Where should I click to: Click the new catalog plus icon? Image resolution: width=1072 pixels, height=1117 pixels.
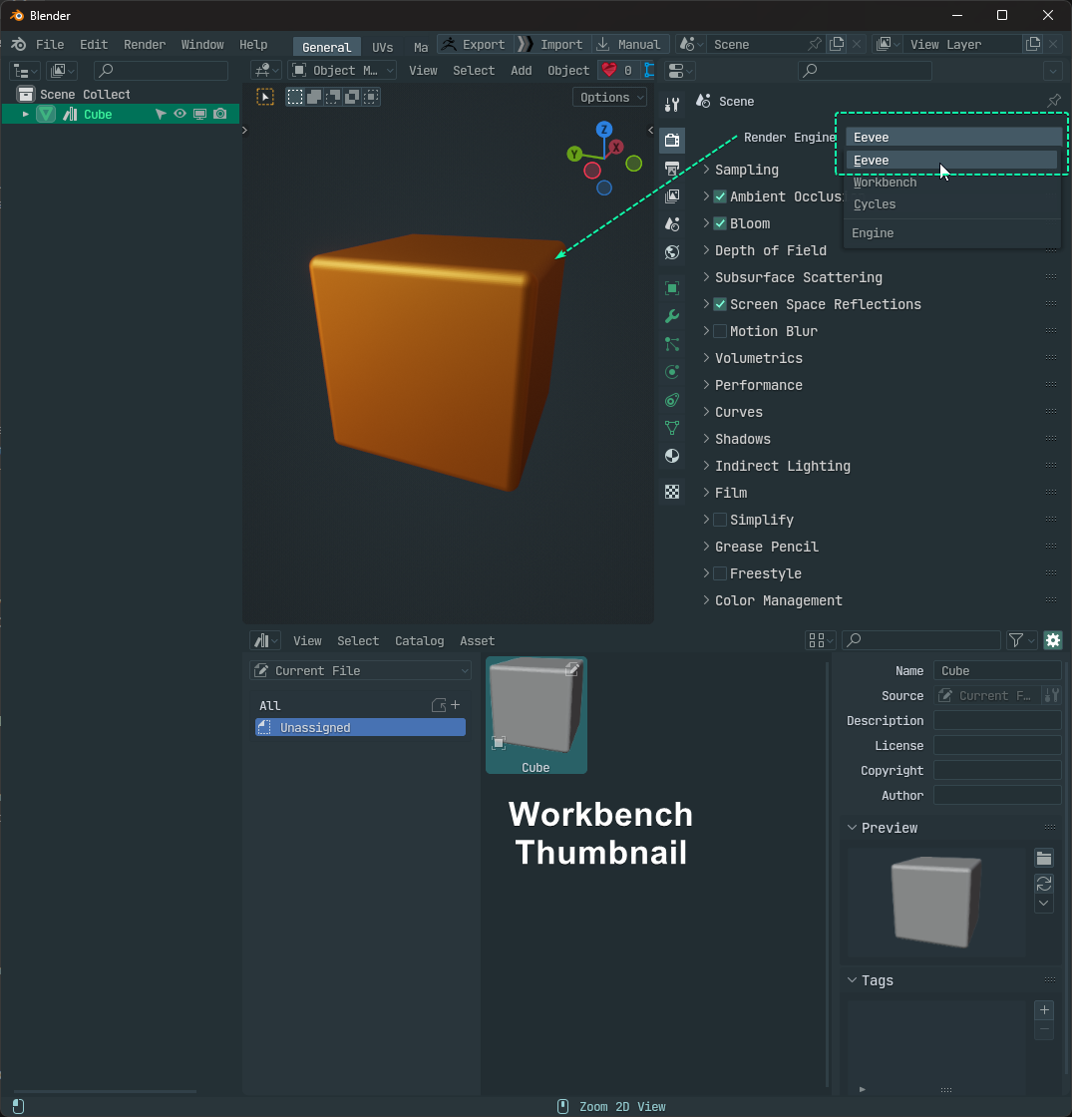[x=455, y=704]
